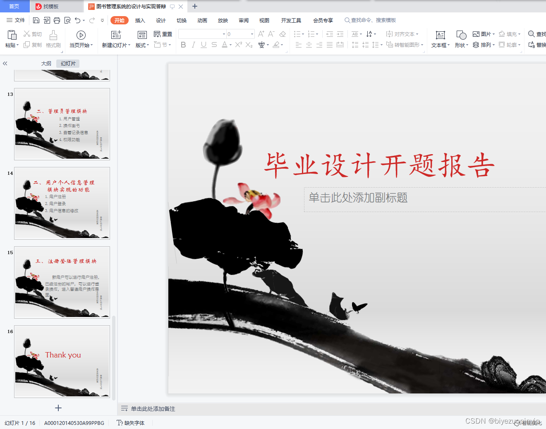Image resolution: width=546 pixels, height=429 pixels.
Task: Click the Save icon in quick access toolbar
Action: (36, 20)
